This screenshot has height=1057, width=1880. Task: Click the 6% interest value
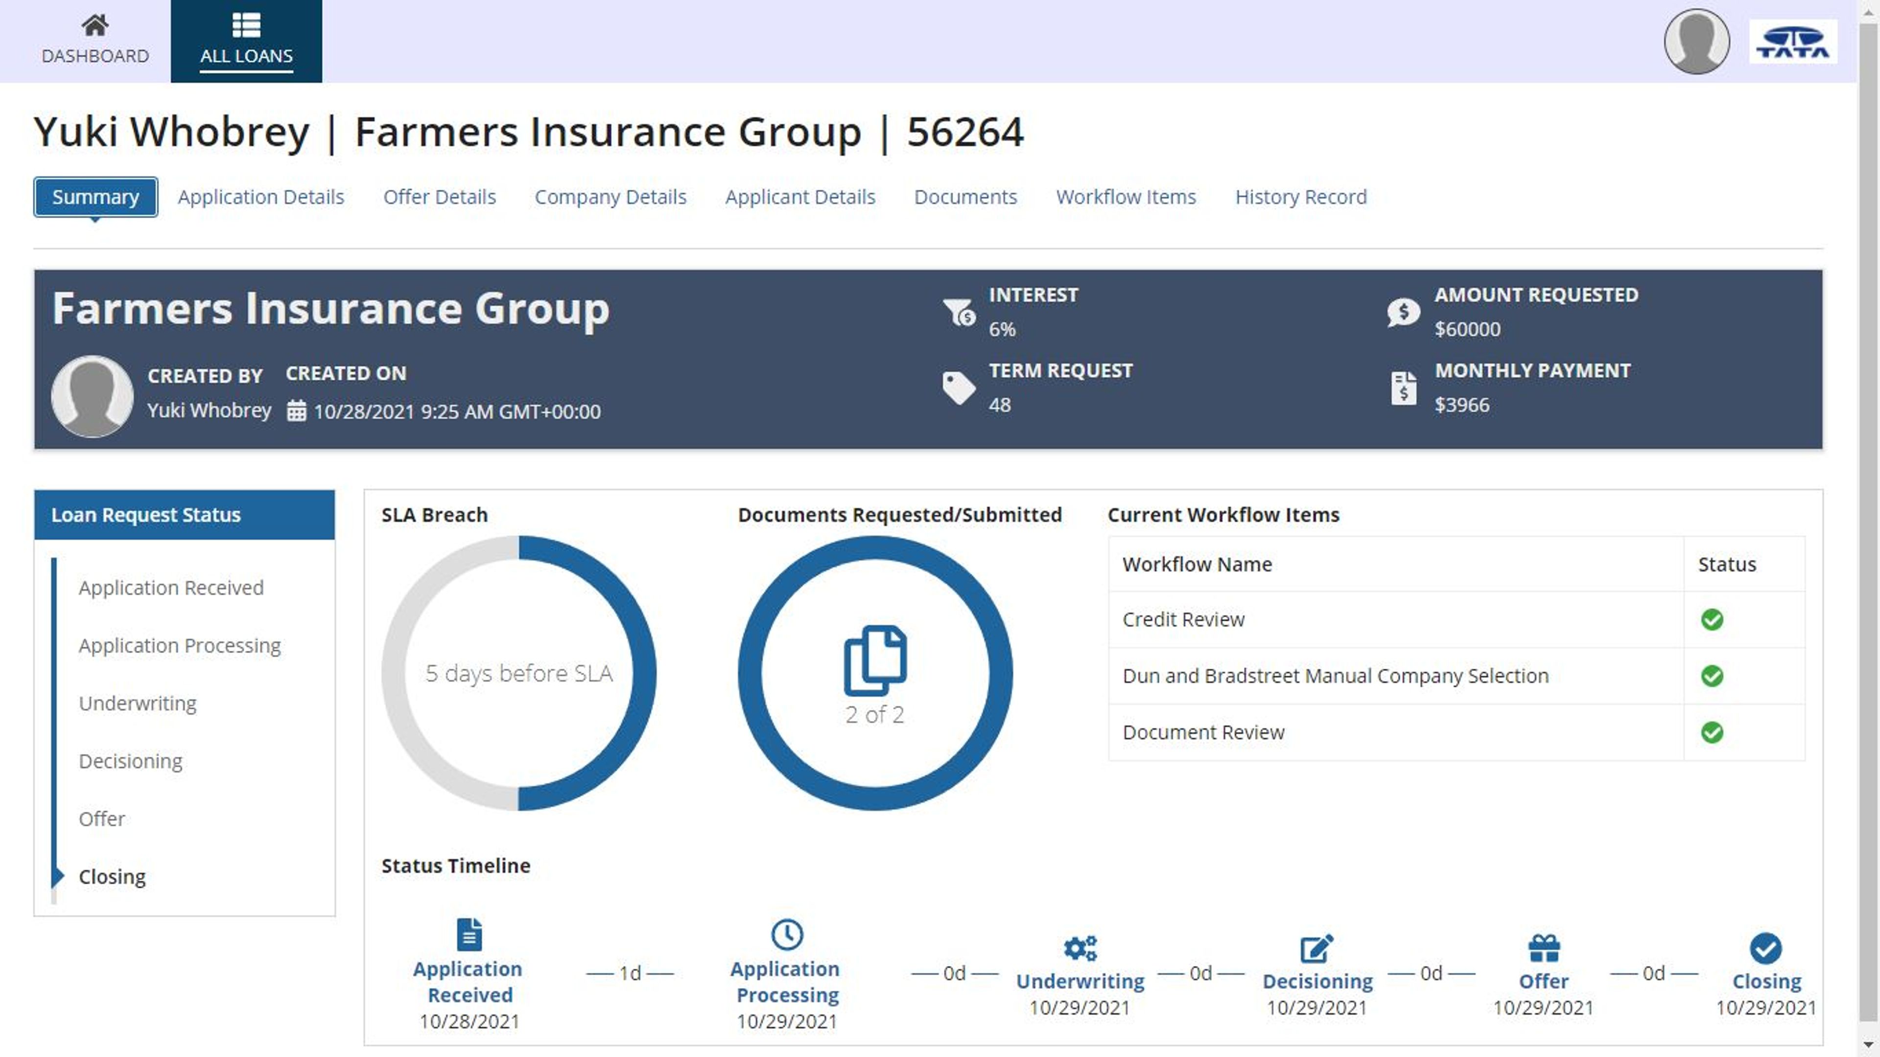(x=1001, y=329)
